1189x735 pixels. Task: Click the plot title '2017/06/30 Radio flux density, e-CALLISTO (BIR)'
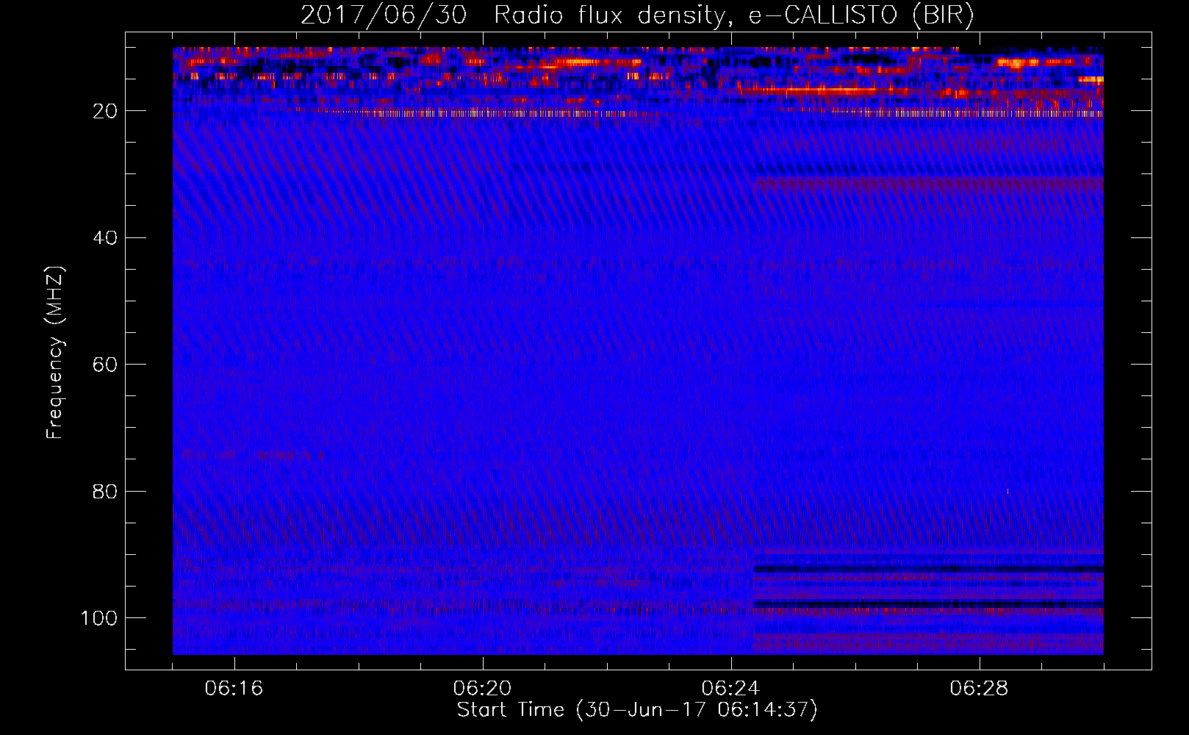point(637,15)
